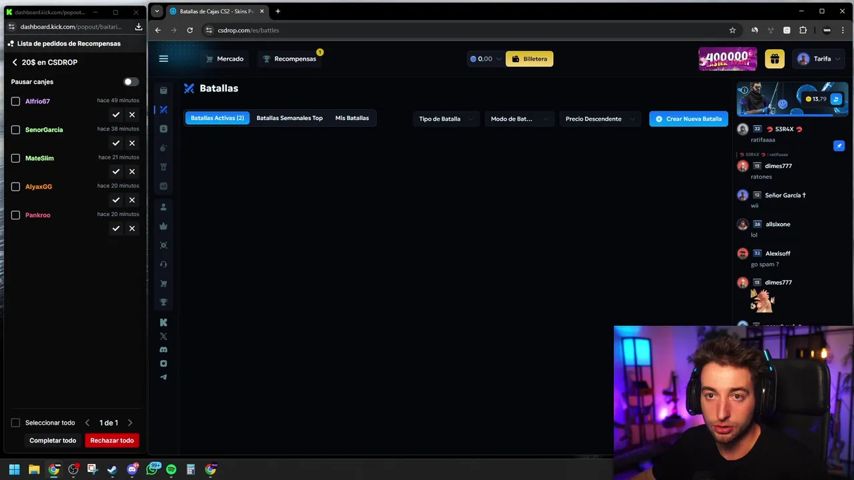Tick the Seleccionar todo checkbox

15,423
